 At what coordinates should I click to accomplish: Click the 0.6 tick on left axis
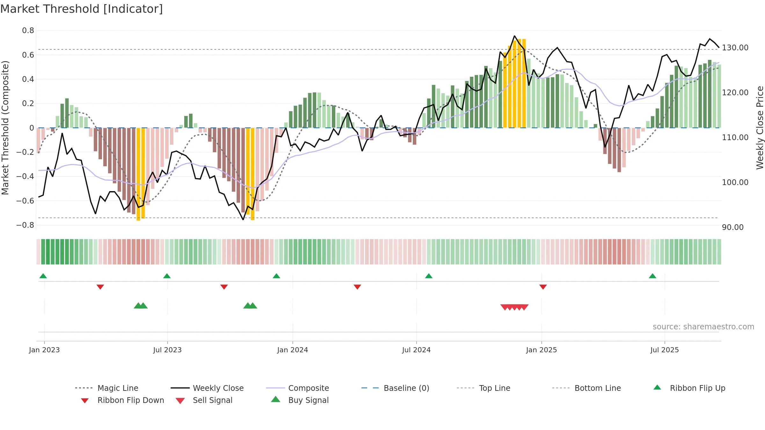coord(28,55)
